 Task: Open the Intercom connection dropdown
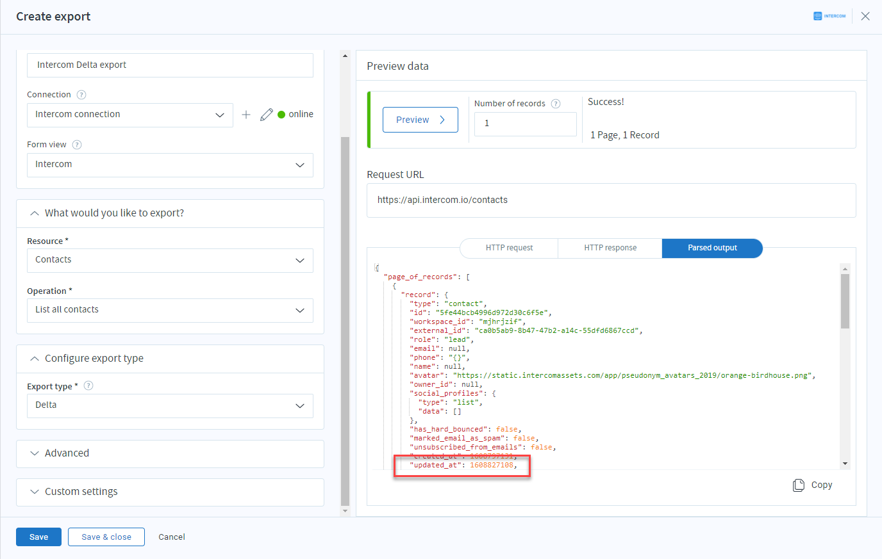130,115
